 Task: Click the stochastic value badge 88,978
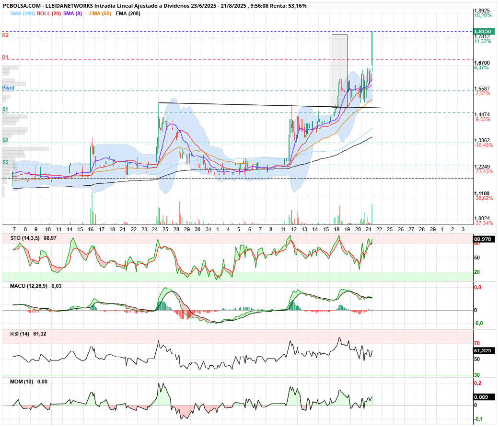click(x=484, y=239)
